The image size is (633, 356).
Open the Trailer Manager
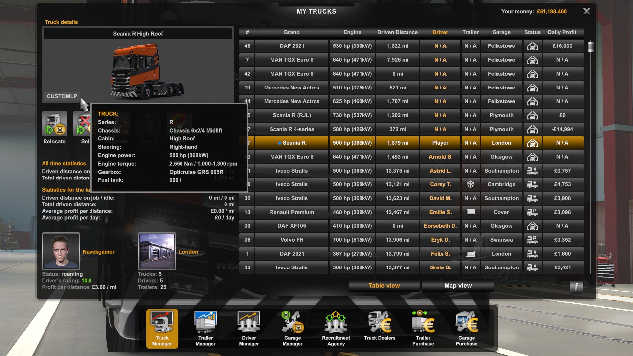pos(206,328)
